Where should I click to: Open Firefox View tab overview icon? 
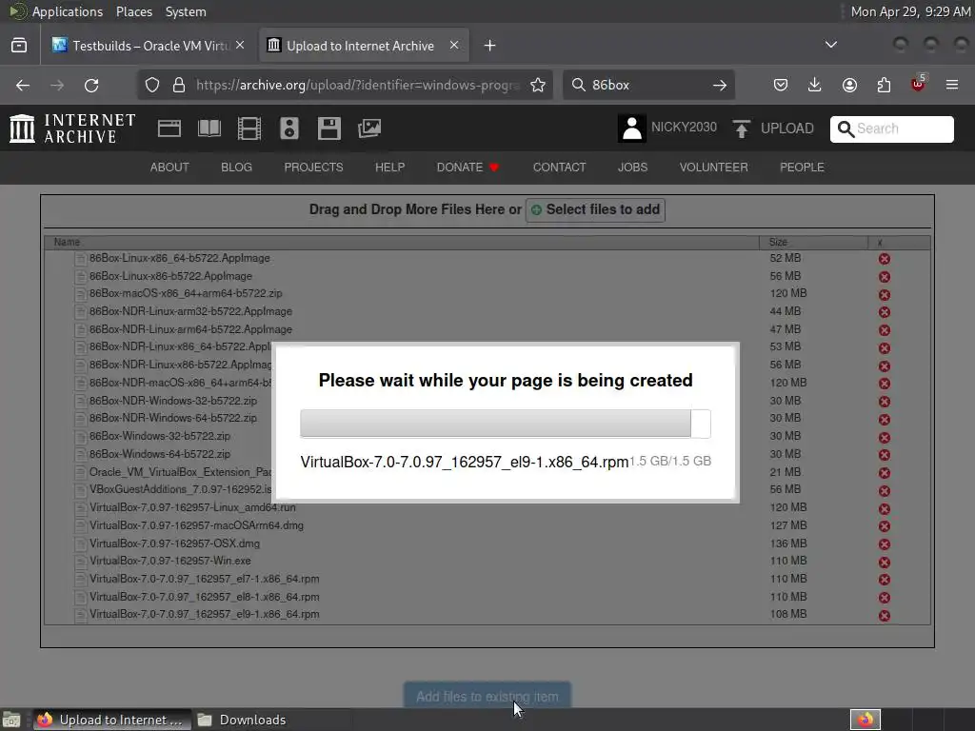click(x=19, y=46)
